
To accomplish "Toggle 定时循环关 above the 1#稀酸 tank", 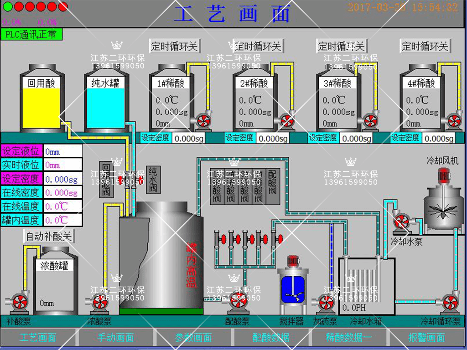I will tap(175, 46).
